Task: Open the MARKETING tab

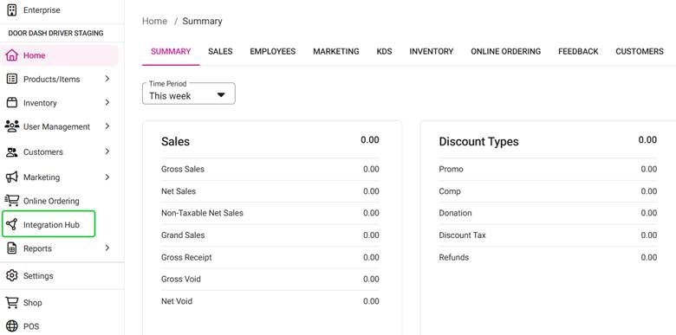Action: (336, 52)
